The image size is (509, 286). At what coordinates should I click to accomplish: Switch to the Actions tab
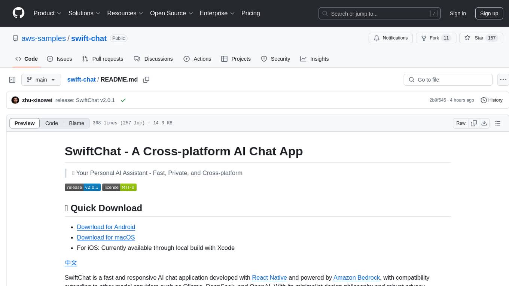tap(197, 59)
